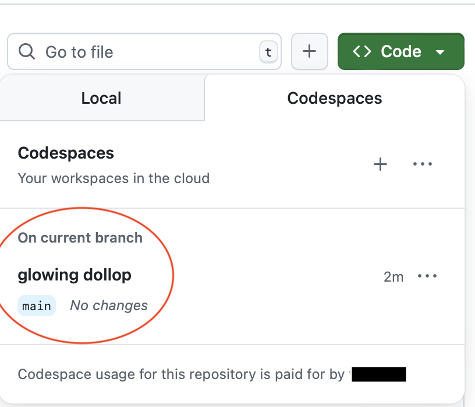Open the glowing dollop ellipsis options menu
Image resolution: width=475 pixels, height=407 pixels.
[427, 276]
